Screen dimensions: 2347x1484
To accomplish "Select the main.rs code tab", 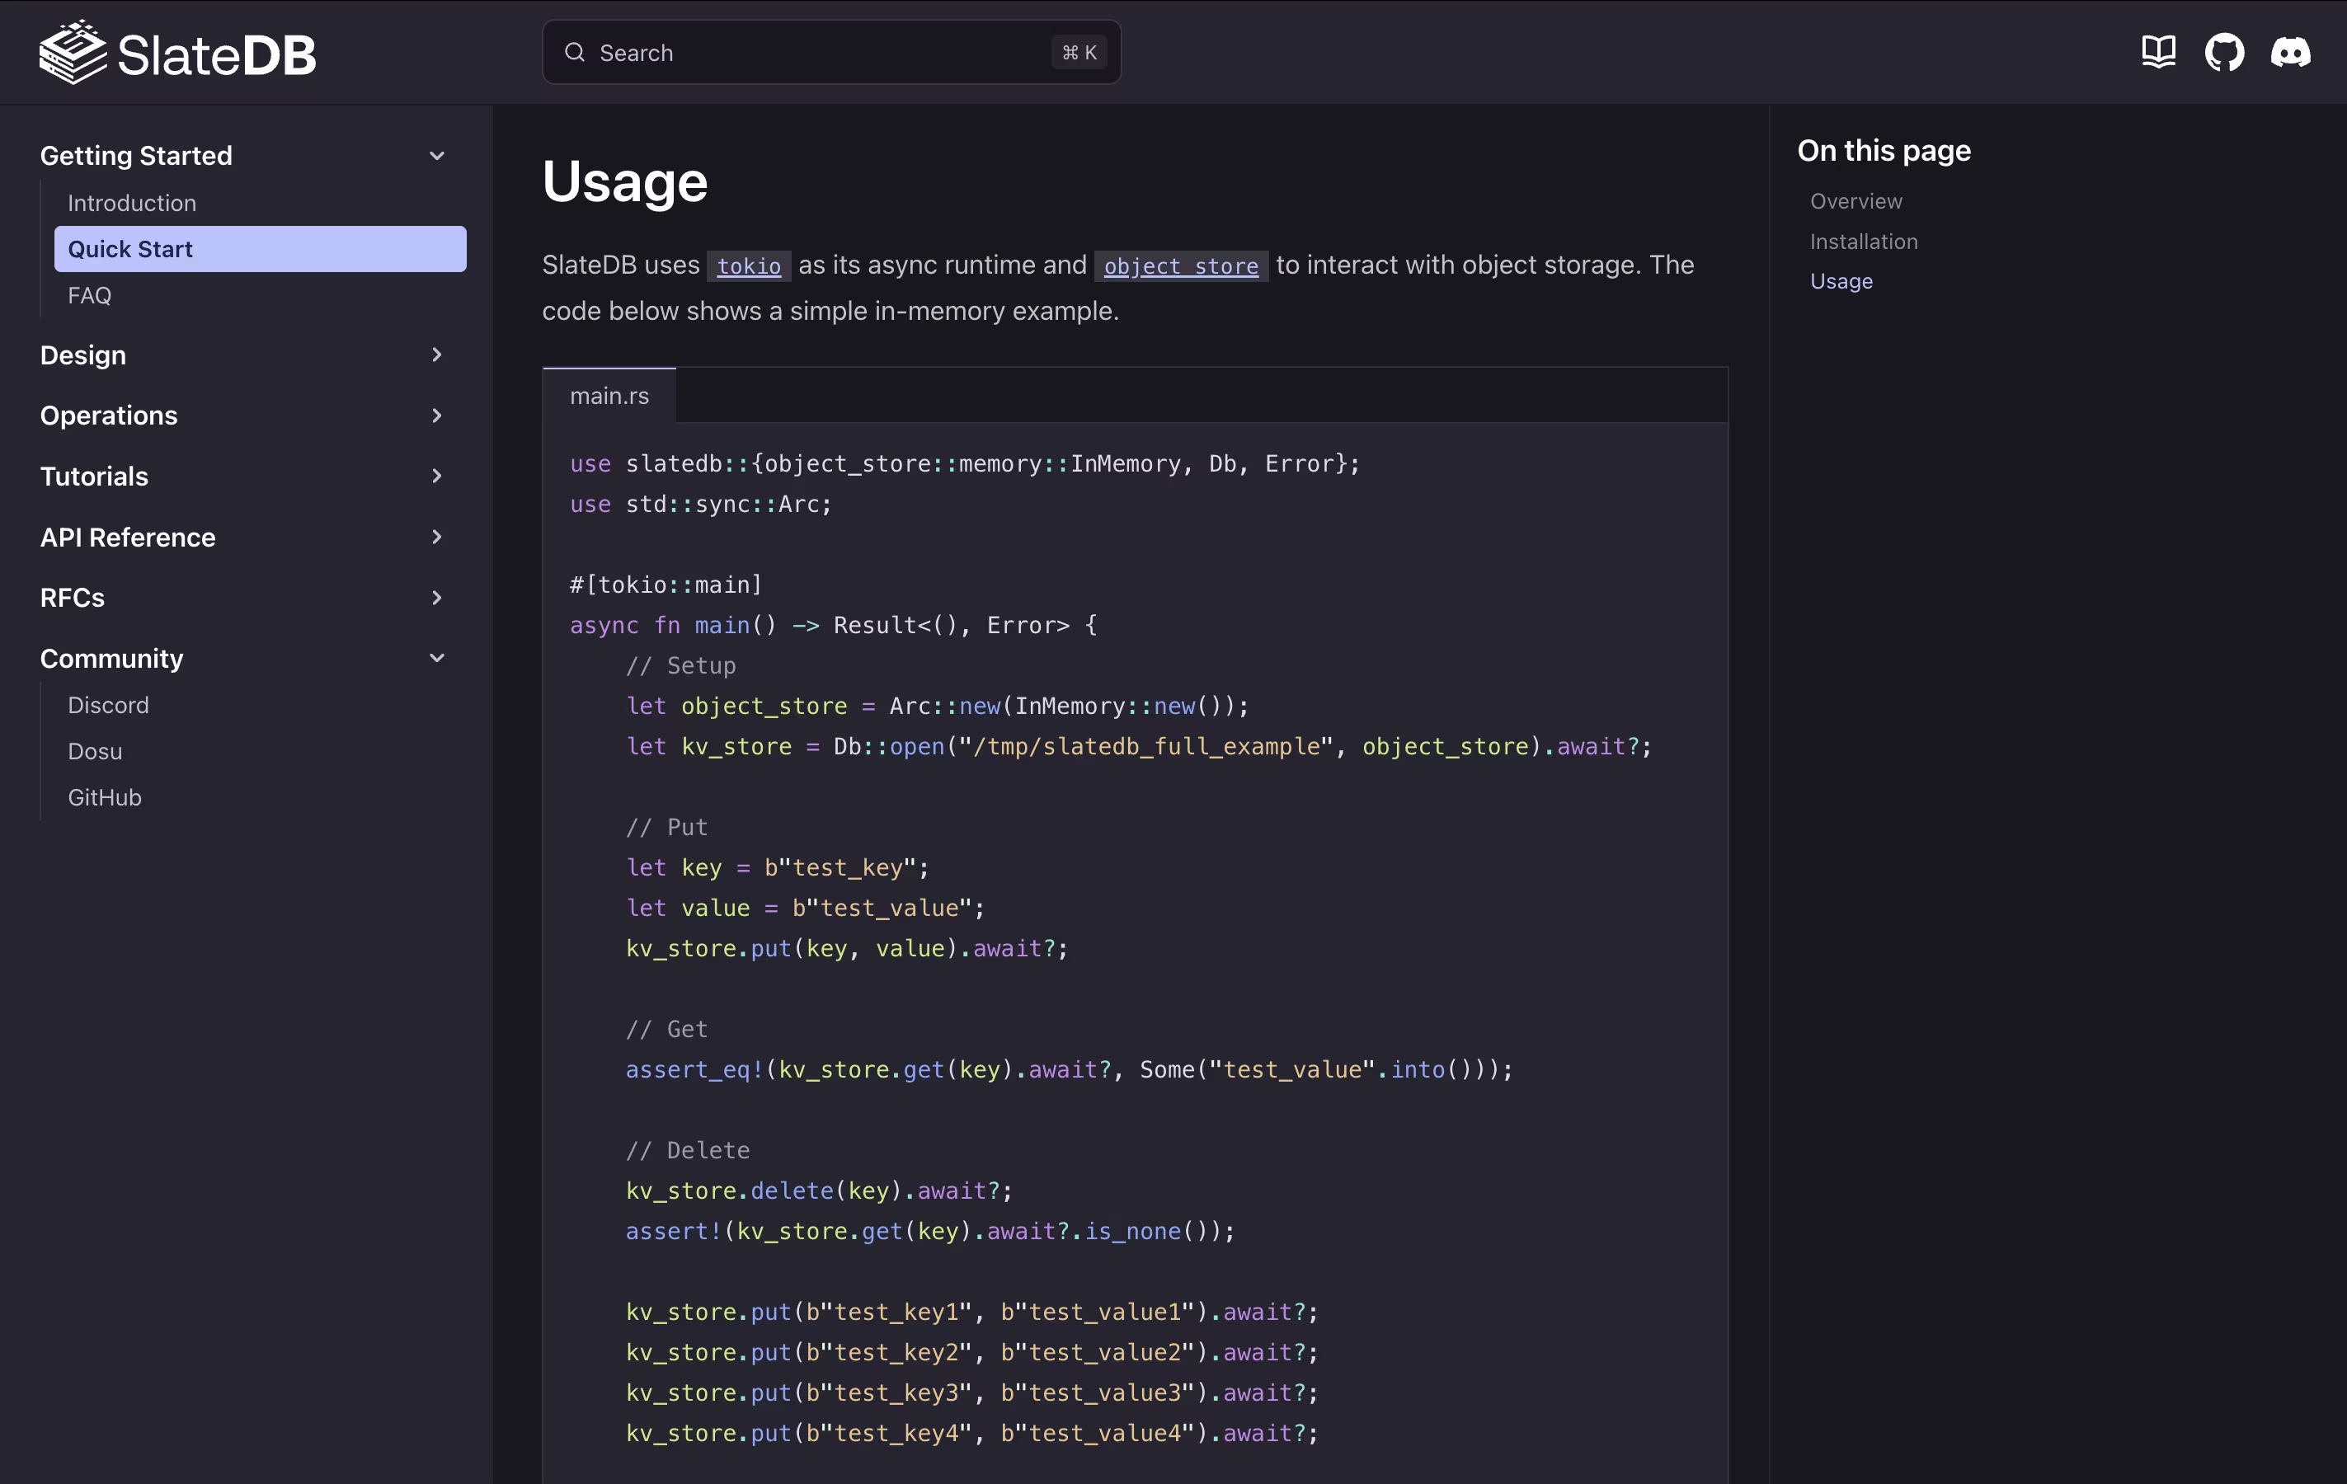I will tap(609, 397).
